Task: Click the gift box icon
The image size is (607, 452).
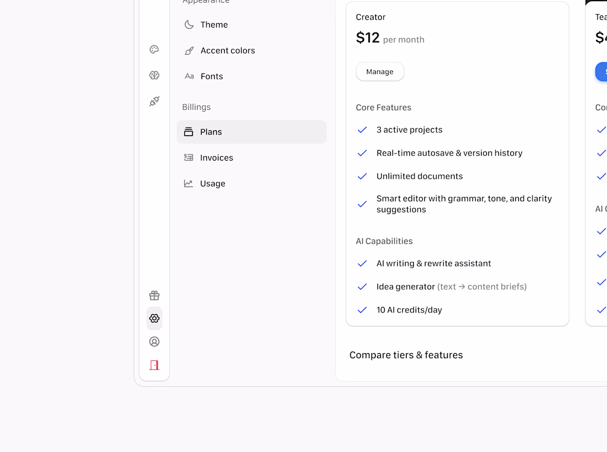Action: pyautogui.click(x=155, y=295)
